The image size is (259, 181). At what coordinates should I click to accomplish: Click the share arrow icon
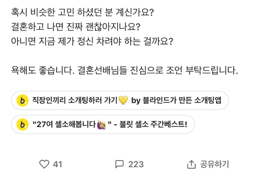point(191,164)
